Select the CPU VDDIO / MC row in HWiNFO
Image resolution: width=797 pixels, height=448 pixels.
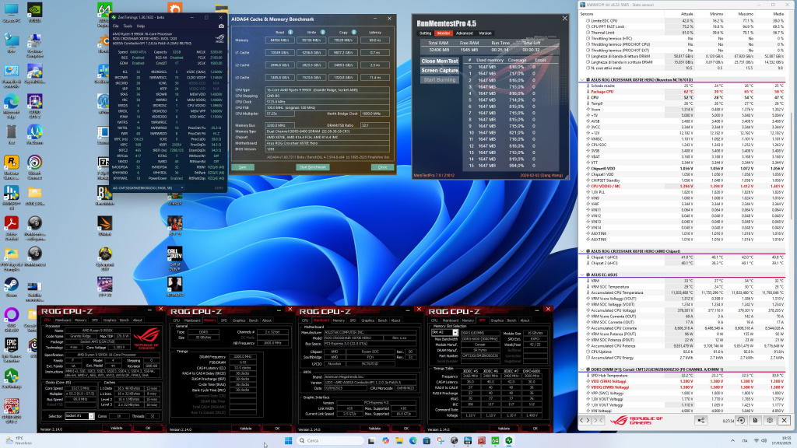686,187
